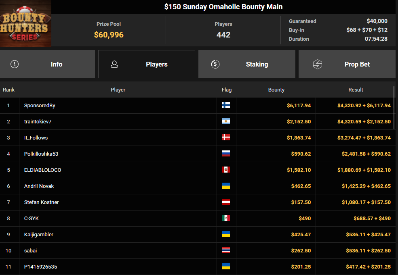Screen dimensions: 398x275
Task: Select player ELDIABLOLOCO row
Action: (x=43, y=170)
